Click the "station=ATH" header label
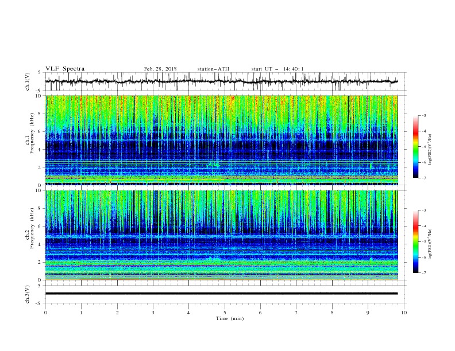 click(213, 69)
